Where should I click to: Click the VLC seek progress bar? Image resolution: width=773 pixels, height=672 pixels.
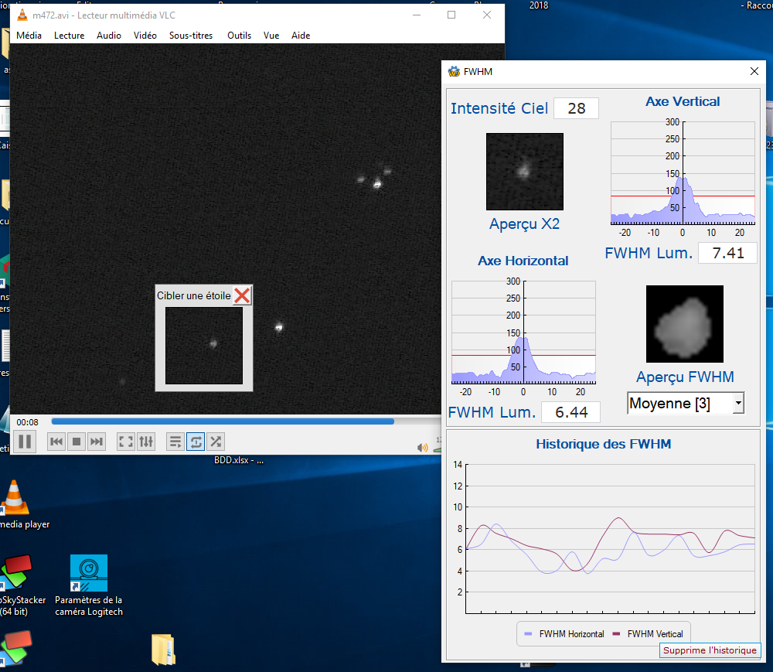pos(232,421)
